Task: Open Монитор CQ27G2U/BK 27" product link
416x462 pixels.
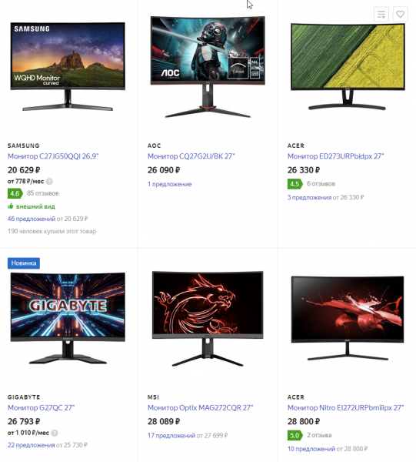Action: [x=191, y=156]
